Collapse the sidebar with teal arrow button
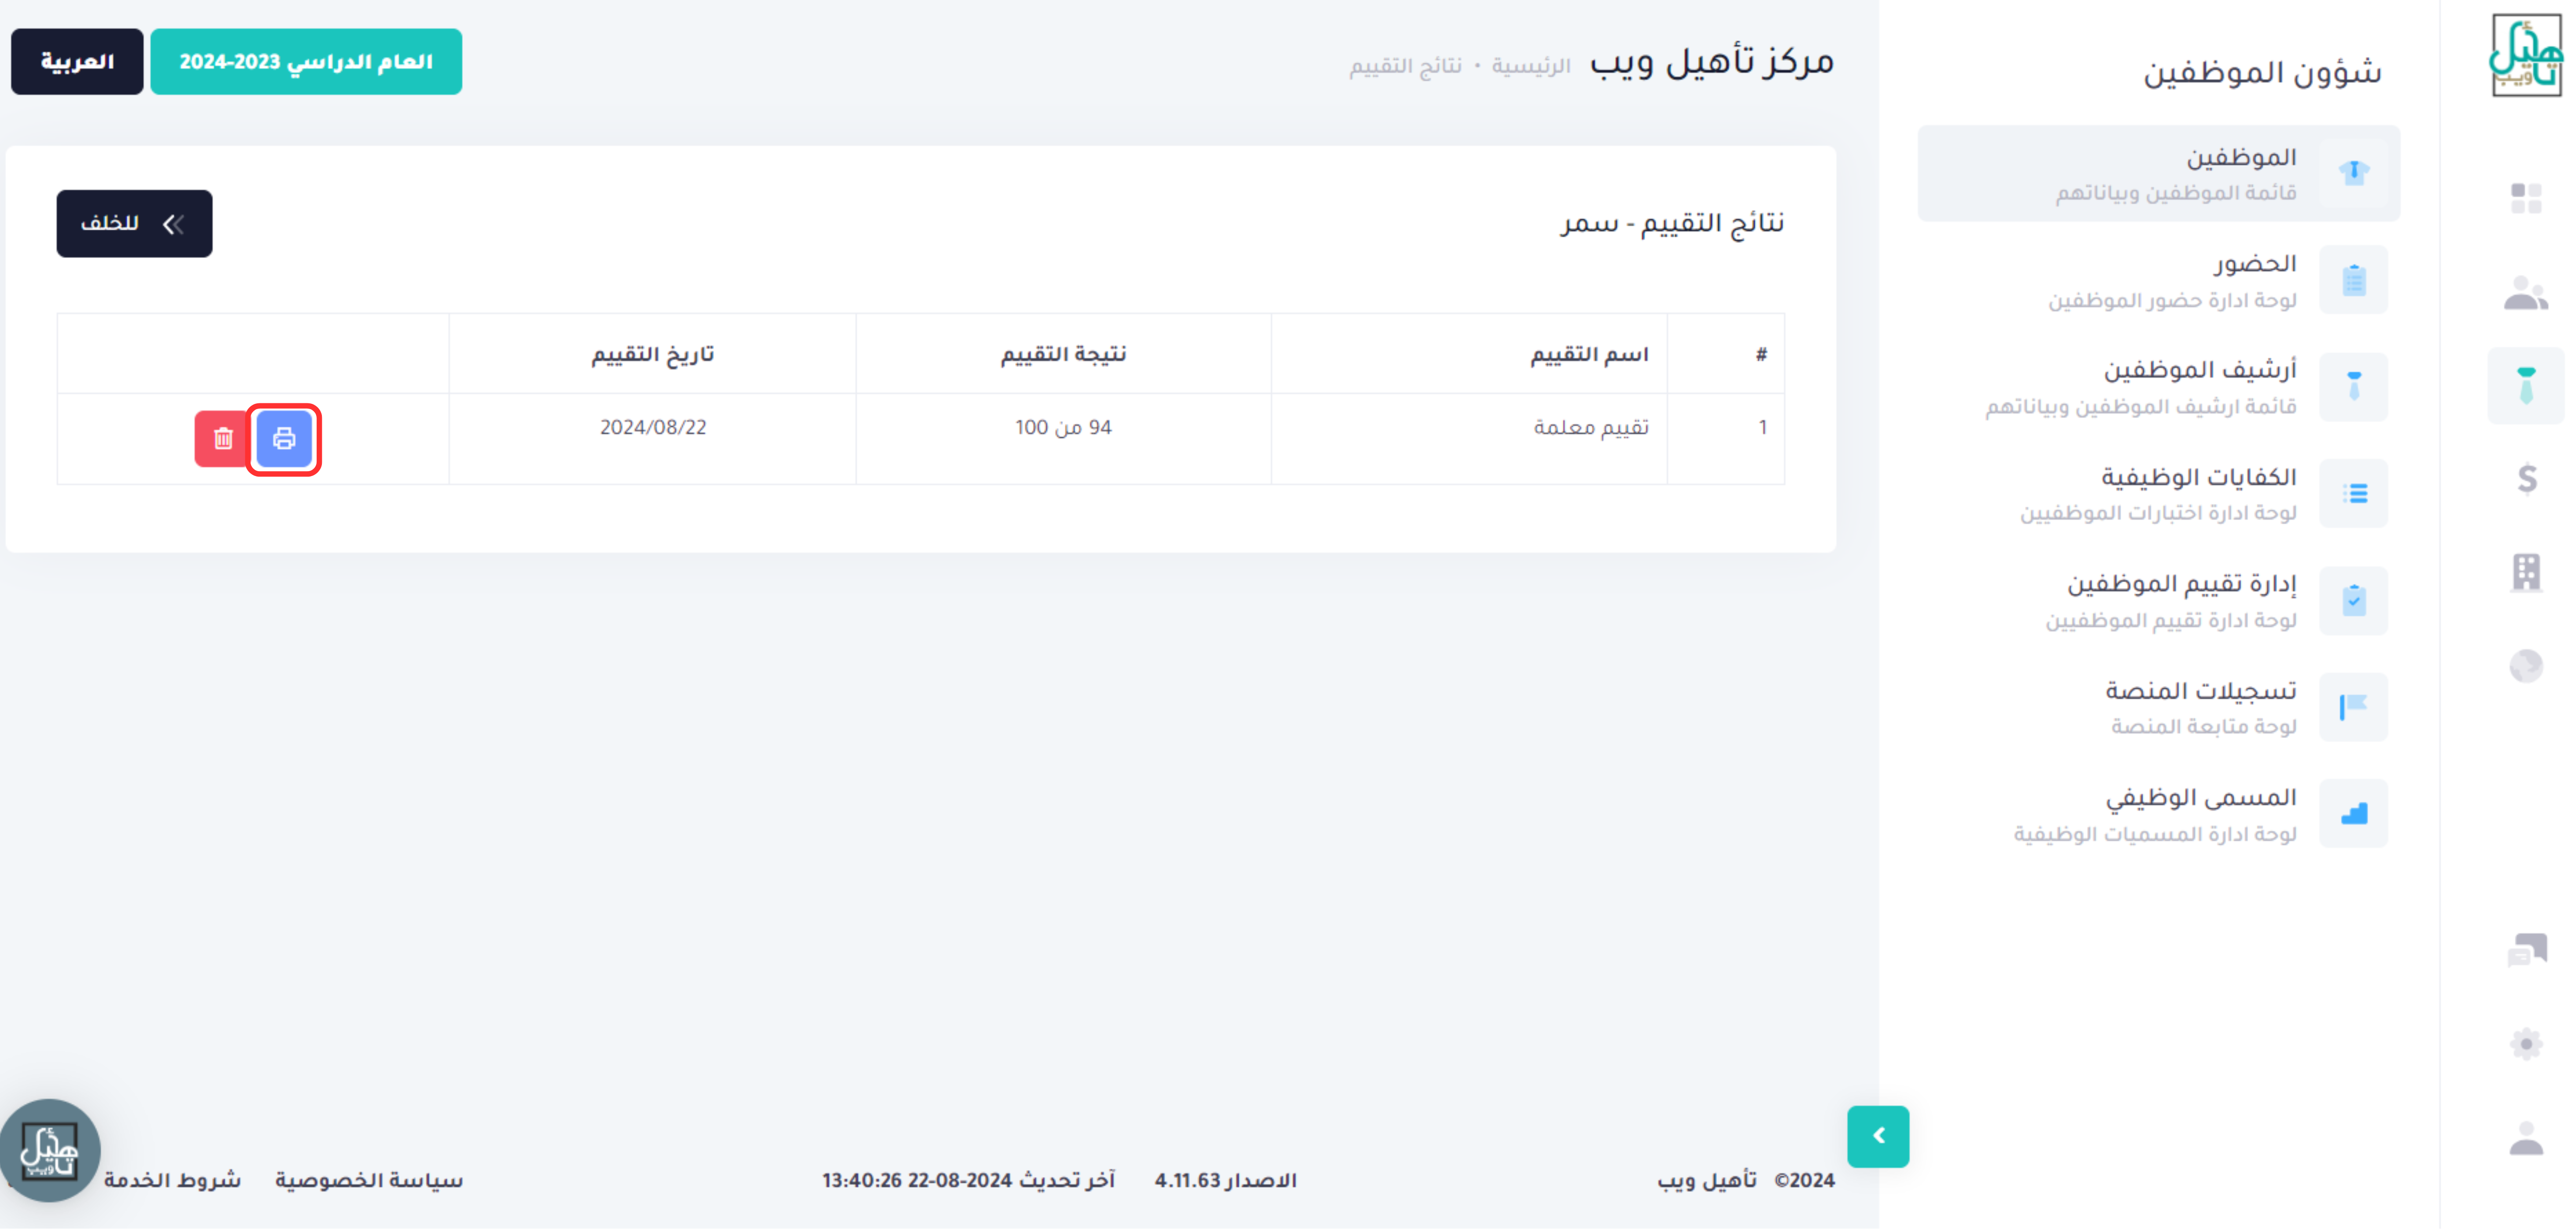2576x1229 pixels. pyautogui.click(x=1878, y=1137)
